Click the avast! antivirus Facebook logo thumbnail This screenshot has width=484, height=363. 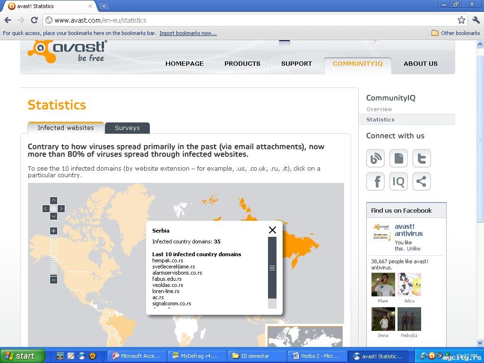[381, 232]
